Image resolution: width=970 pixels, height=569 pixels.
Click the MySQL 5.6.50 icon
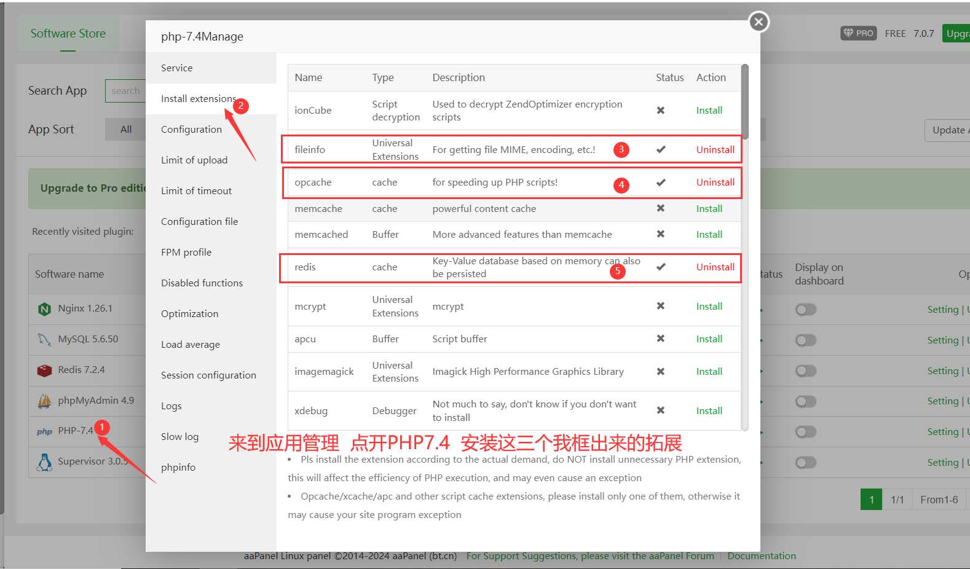(44, 339)
